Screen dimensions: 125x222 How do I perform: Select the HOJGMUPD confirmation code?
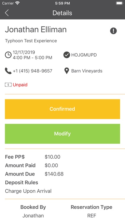point(84,55)
